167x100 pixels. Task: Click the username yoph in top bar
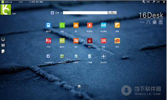[21, 2]
